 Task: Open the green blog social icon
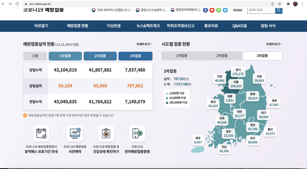[x=219, y=10]
